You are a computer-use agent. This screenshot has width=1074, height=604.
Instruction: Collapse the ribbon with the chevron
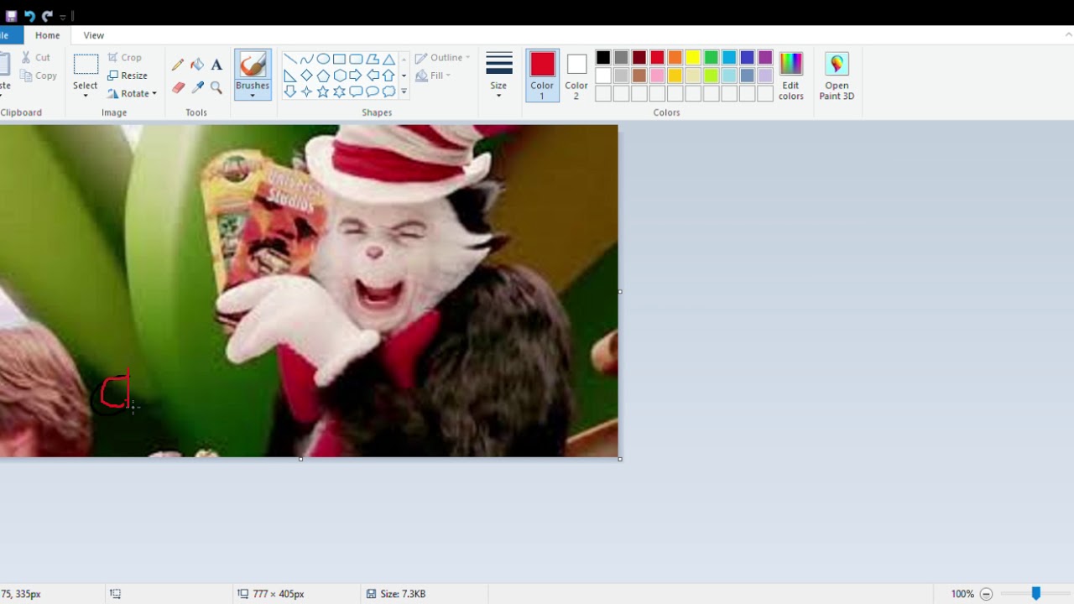tap(1068, 35)
